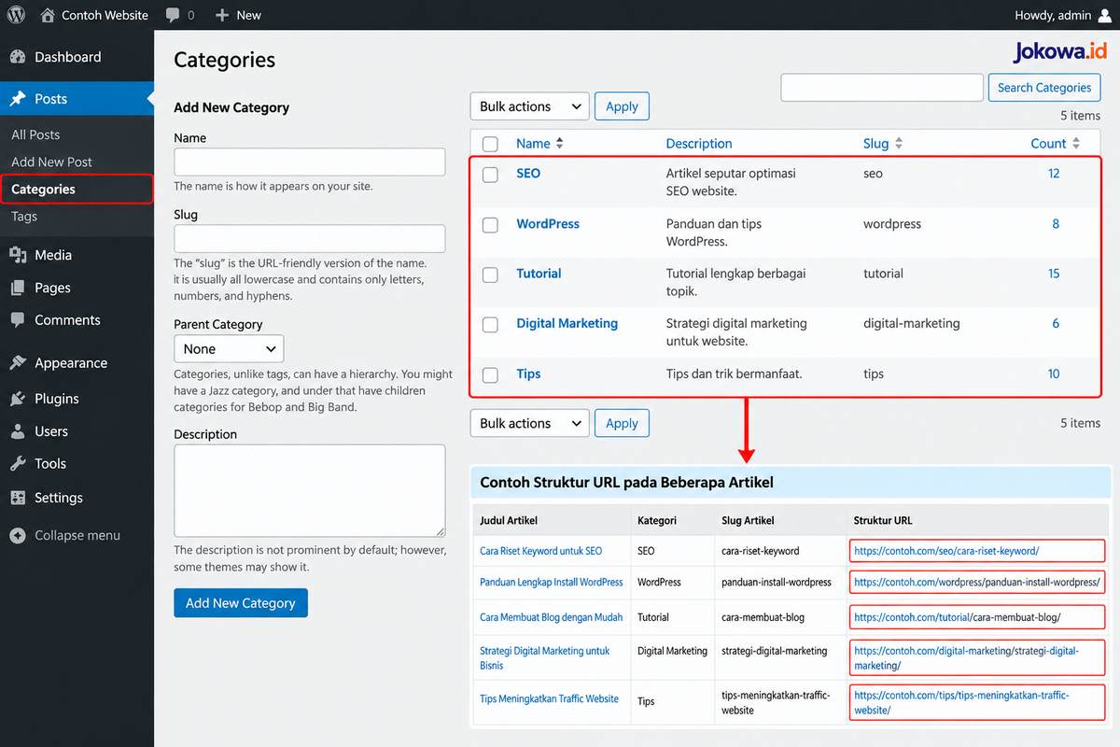Open the site home icon
The image size is (1120, 747).
(48, 15)
